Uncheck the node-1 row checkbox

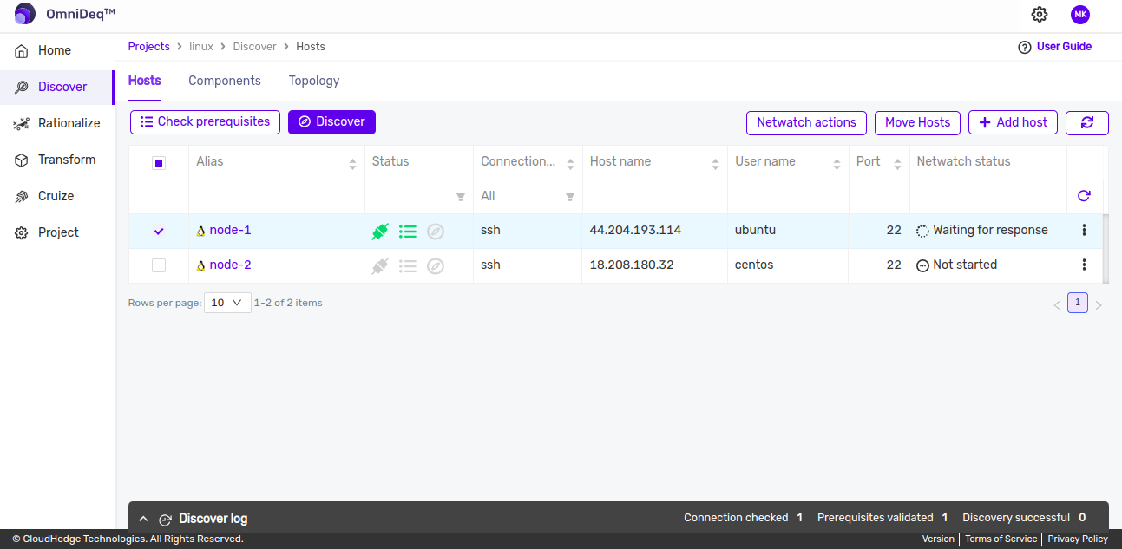coord(159,231)
